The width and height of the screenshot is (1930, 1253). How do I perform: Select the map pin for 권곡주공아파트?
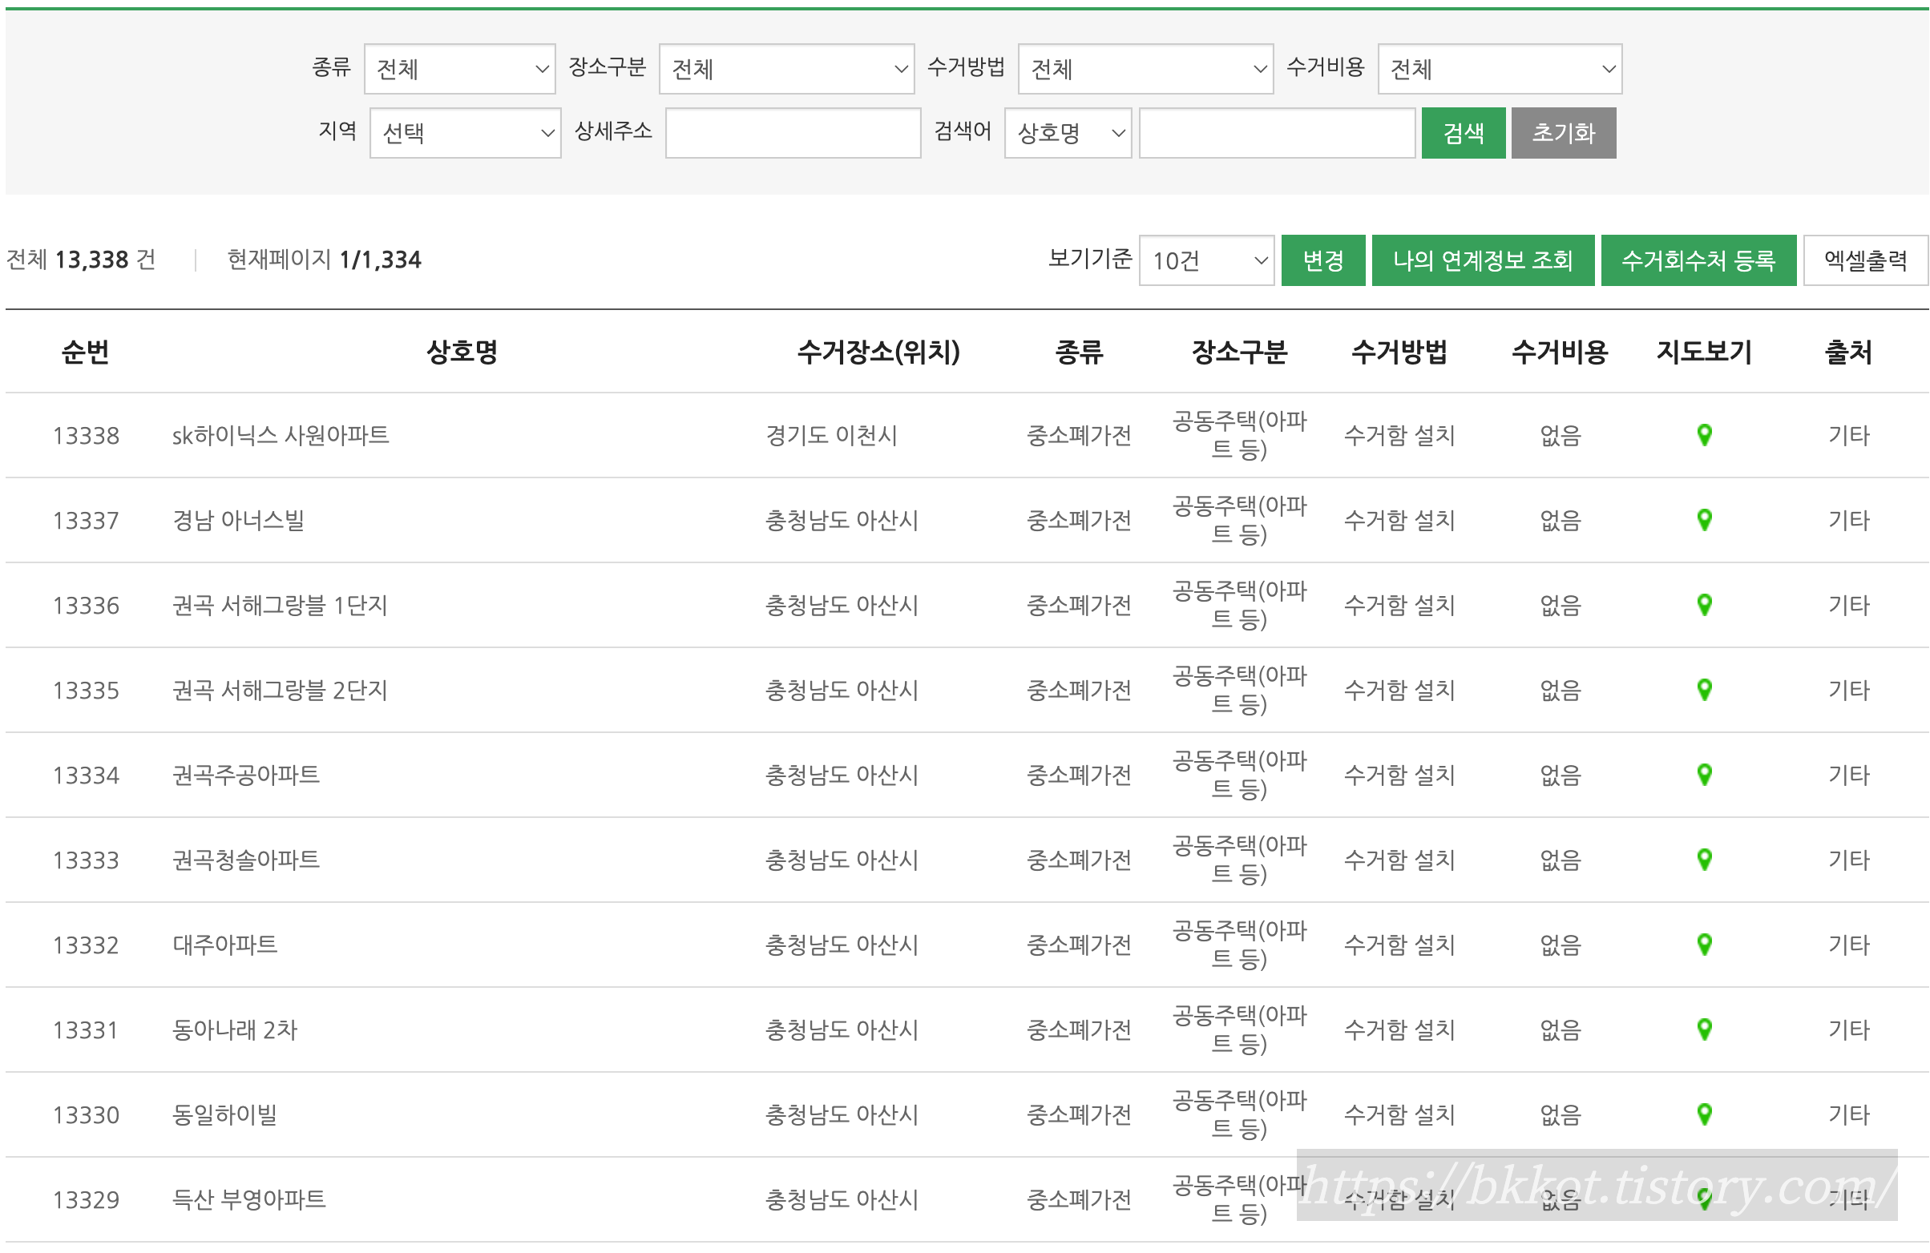coord(1704,775)
